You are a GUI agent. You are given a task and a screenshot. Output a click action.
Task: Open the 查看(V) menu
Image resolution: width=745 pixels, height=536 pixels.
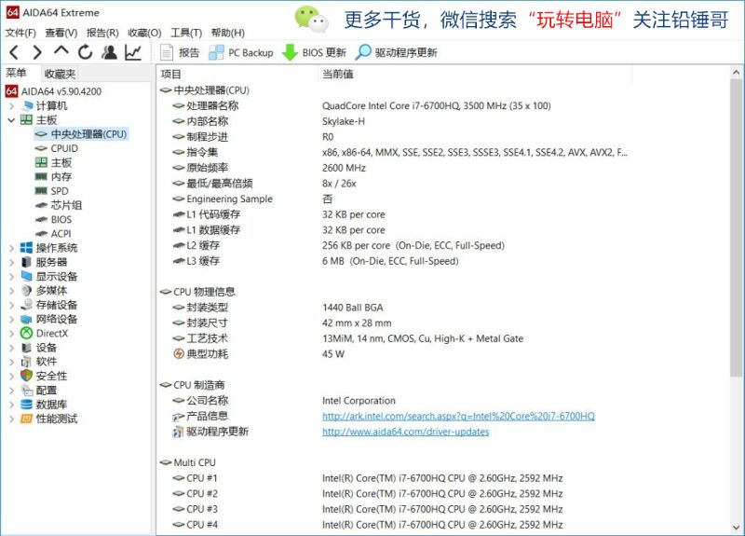pyautogui.click(x=61, y=33)
